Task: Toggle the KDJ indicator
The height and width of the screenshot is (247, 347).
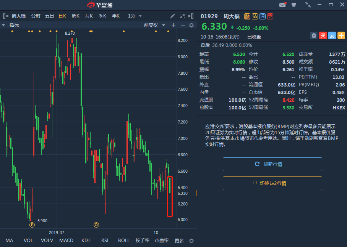Action: 86,241
